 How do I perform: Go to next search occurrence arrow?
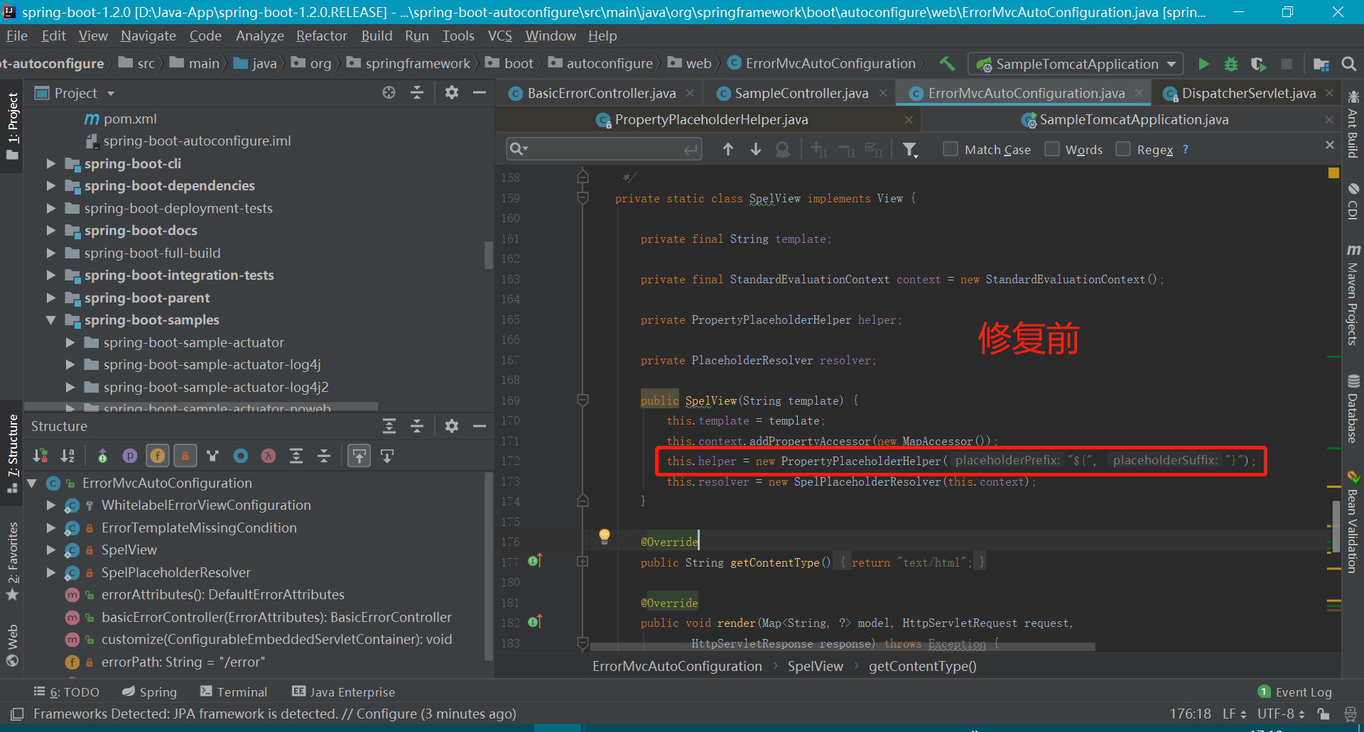756,149
